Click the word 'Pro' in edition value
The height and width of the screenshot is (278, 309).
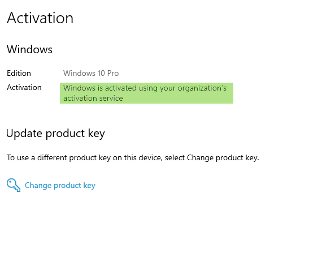pos(113,73)
